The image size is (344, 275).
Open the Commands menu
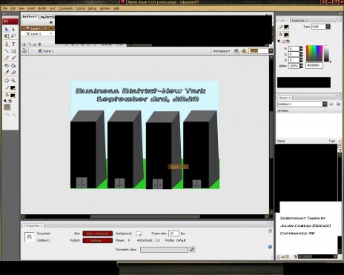pos(66,8)
